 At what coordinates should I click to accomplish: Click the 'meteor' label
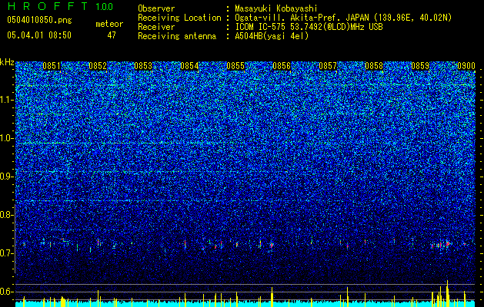109,24
